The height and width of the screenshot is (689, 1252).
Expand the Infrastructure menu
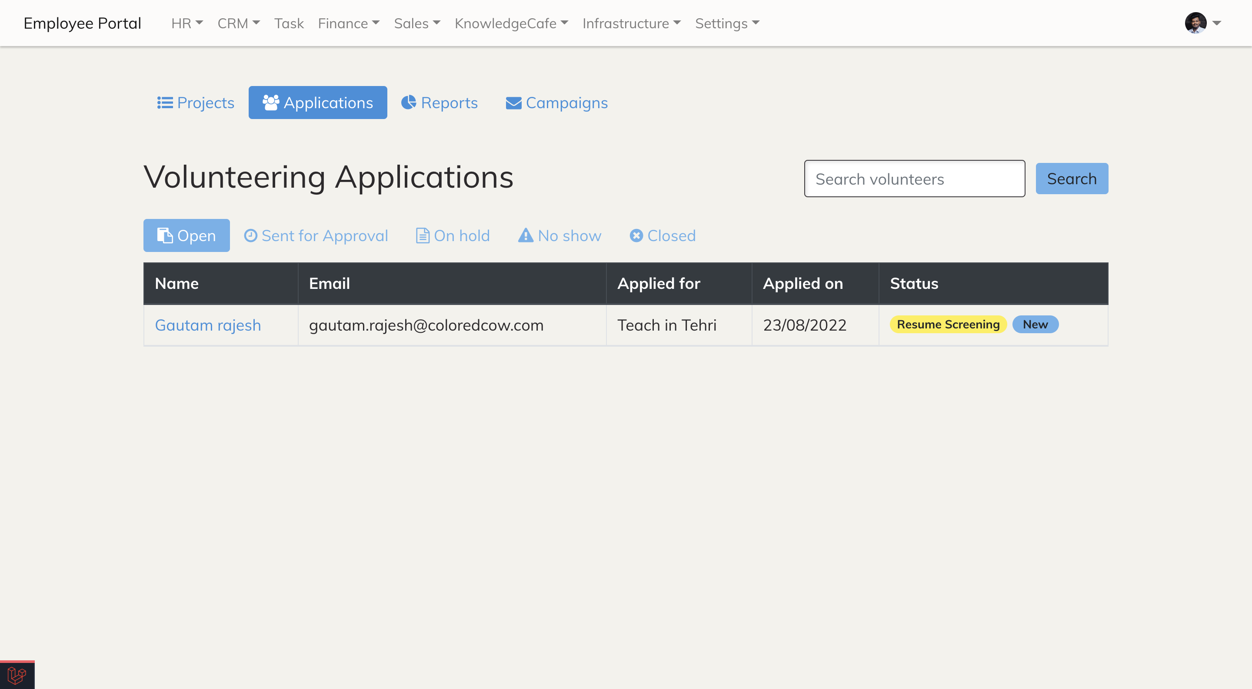click(631, 23)
